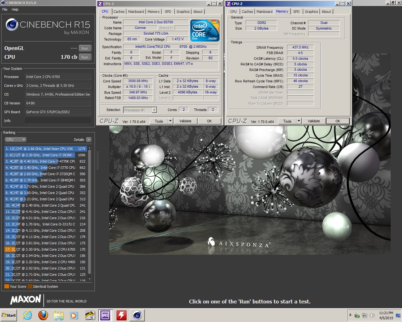Switch to CPU tab in right CPU-Z window
Image resolution: width=402 pixels, height=322 pixels.
[233, 12]
